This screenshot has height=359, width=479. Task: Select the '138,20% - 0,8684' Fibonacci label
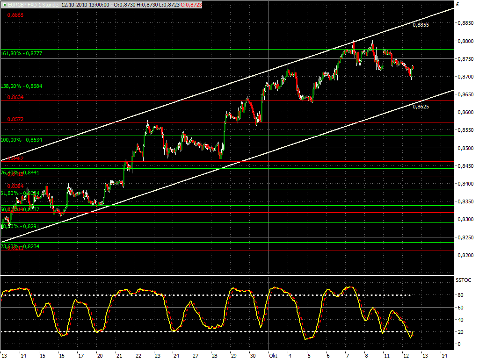coord(22,86)
